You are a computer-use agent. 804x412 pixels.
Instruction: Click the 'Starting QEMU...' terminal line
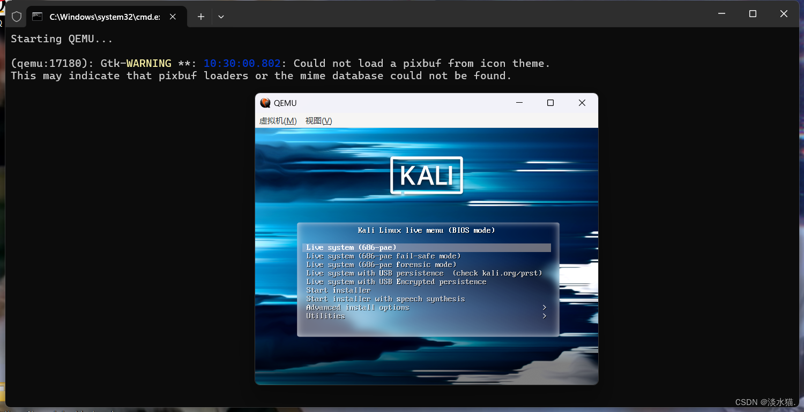click(x=62, y=39)
